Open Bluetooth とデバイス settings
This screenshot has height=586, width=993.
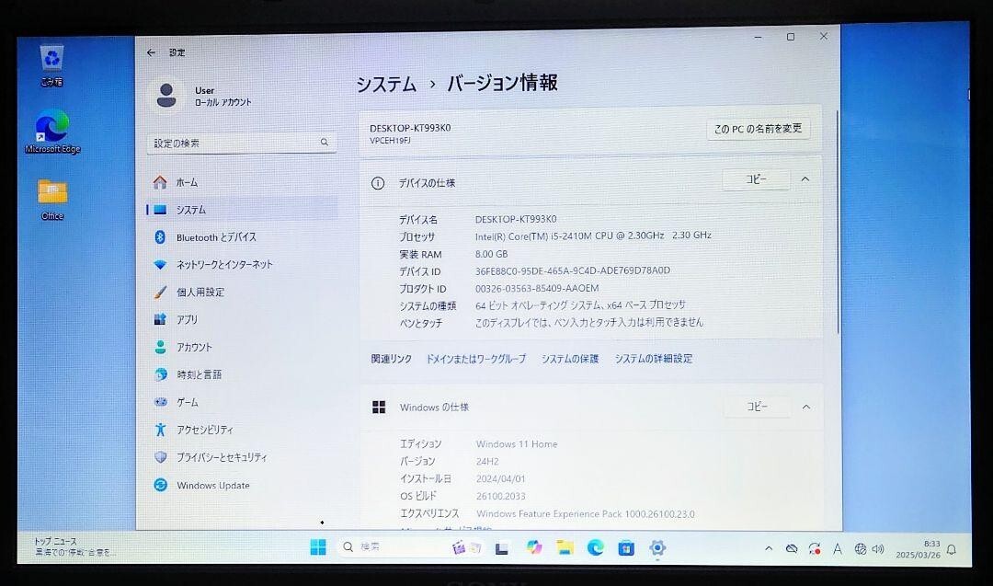coord(241,237)
